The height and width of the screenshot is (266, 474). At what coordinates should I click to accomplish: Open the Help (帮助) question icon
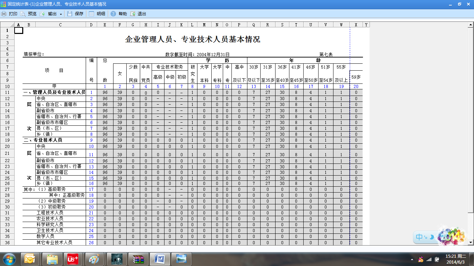click(x=113, y=14)
